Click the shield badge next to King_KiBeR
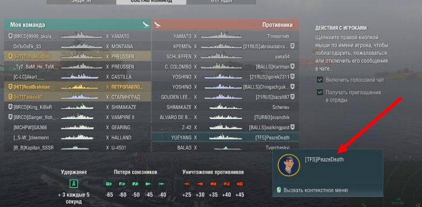The width and height of the screenshot is (422, 207). (x=11, y=107)
